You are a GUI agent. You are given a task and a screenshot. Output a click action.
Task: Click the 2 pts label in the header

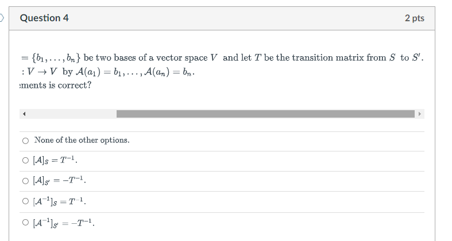[x=415, y=18]
